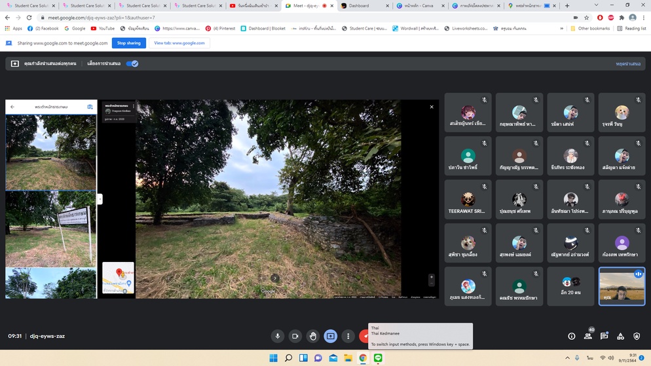This screenshot has height=366, width=651.
Task: Toggle presentation audio switch
Action: [132, 64]
